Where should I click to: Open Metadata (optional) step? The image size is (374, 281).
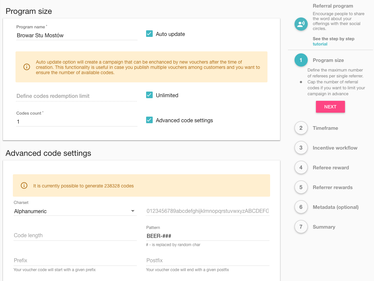point(335,207)
